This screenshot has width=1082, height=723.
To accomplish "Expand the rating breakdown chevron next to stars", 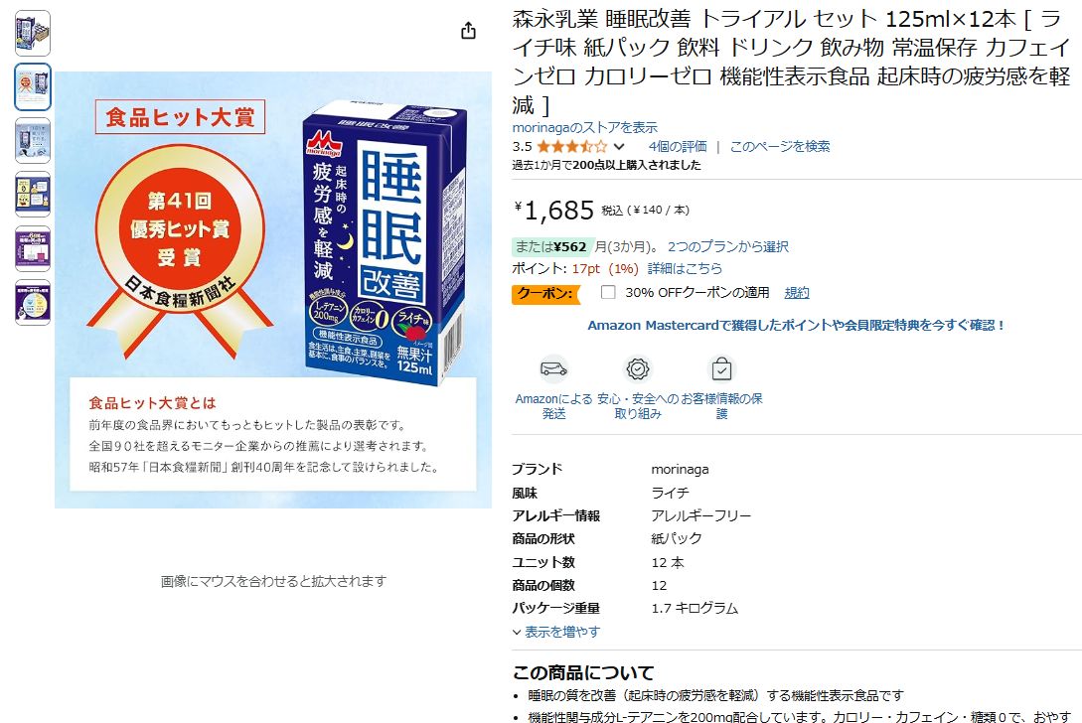I will click(619, 146).
